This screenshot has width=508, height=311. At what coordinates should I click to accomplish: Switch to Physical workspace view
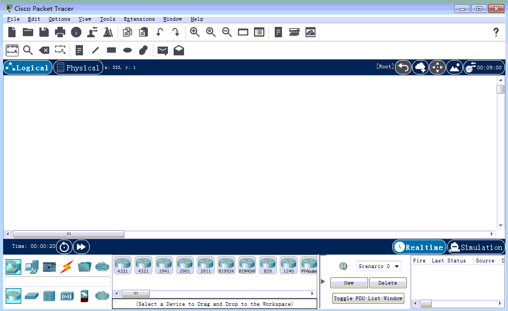click(78, 68)
